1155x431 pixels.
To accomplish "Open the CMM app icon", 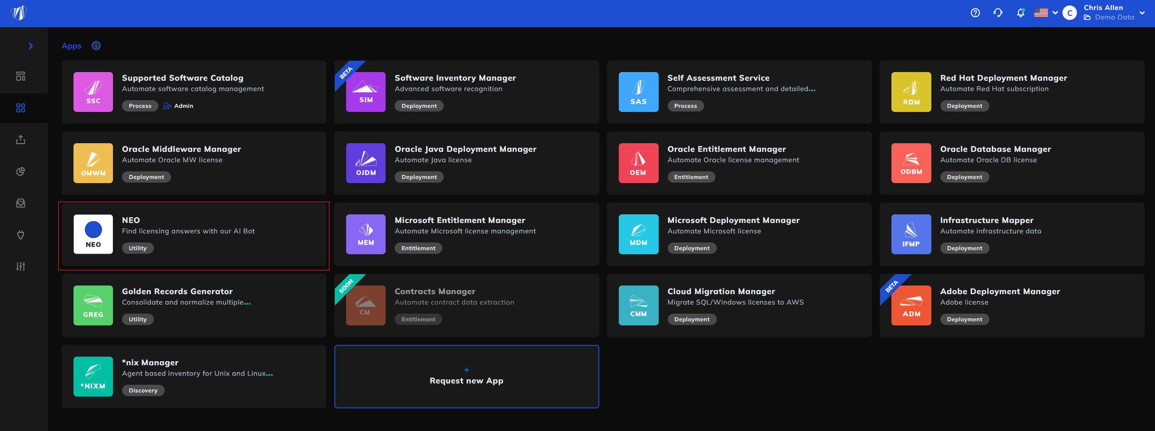I will pos(638,305).
